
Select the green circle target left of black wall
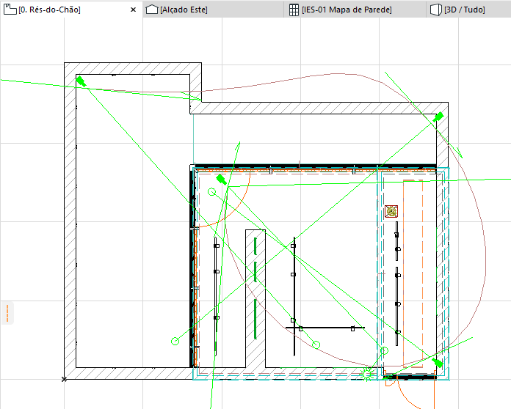[175, 341]
